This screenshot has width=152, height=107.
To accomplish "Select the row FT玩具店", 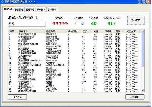I will (x=23, y=58).
